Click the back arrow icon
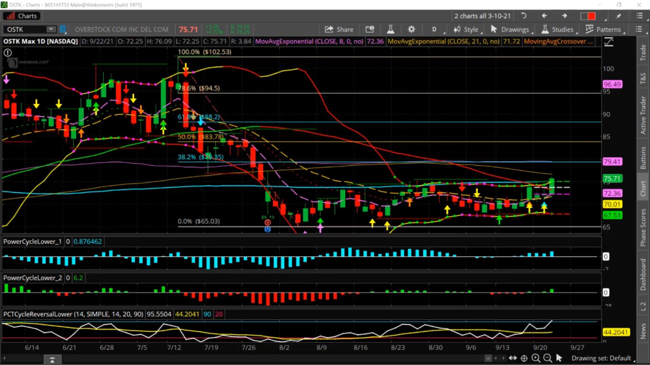Image resolution: width=650 pixels, height=365 pixels. (544, 16)
